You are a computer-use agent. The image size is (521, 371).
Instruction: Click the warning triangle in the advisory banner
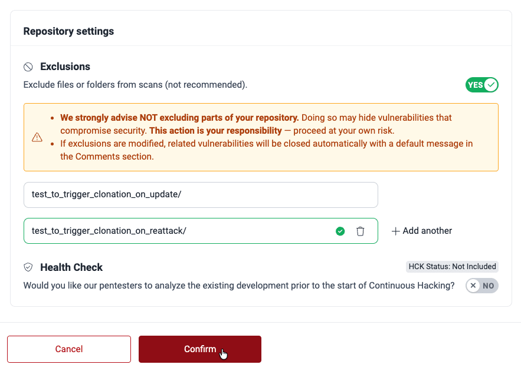(37, 137)
